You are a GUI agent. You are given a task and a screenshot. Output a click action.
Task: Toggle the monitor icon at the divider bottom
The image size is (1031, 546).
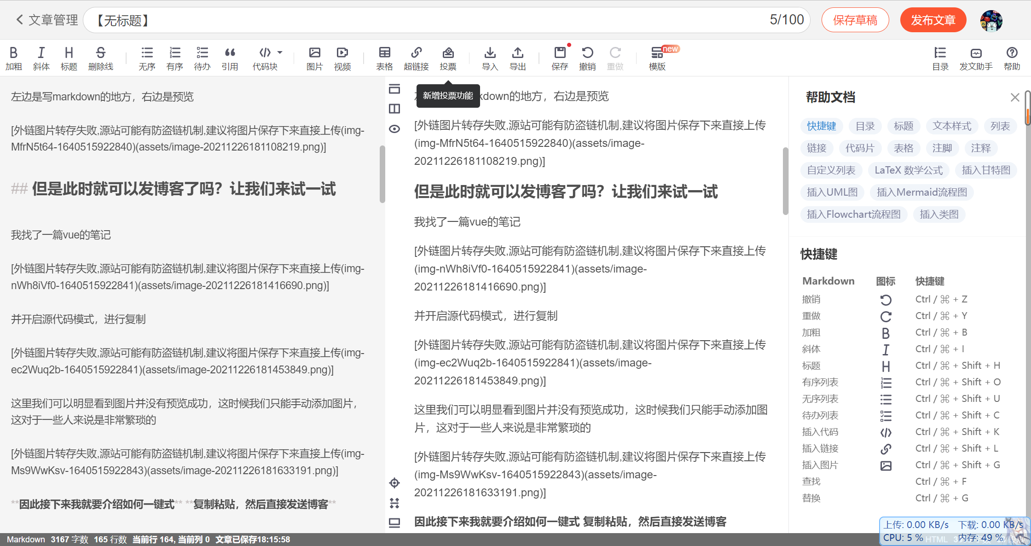click(x=394, y=523)
